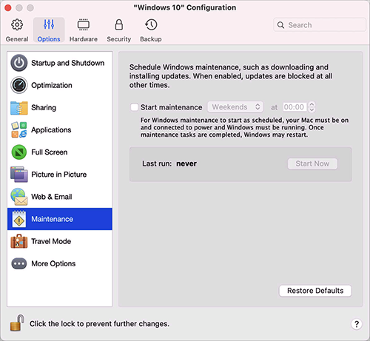This screenshot has height=341, width=370.
Task: Click the lock icon to prevent changes
Action: tap(17, 323)
